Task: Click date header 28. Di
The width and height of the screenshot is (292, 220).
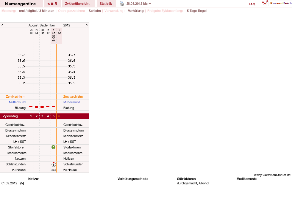Action: [31, 31]
